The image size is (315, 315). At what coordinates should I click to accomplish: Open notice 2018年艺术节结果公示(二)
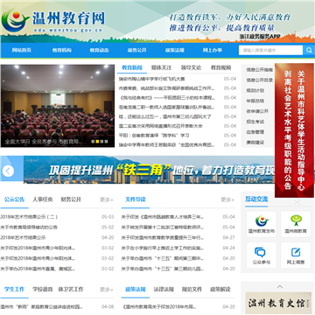[29, 217]
